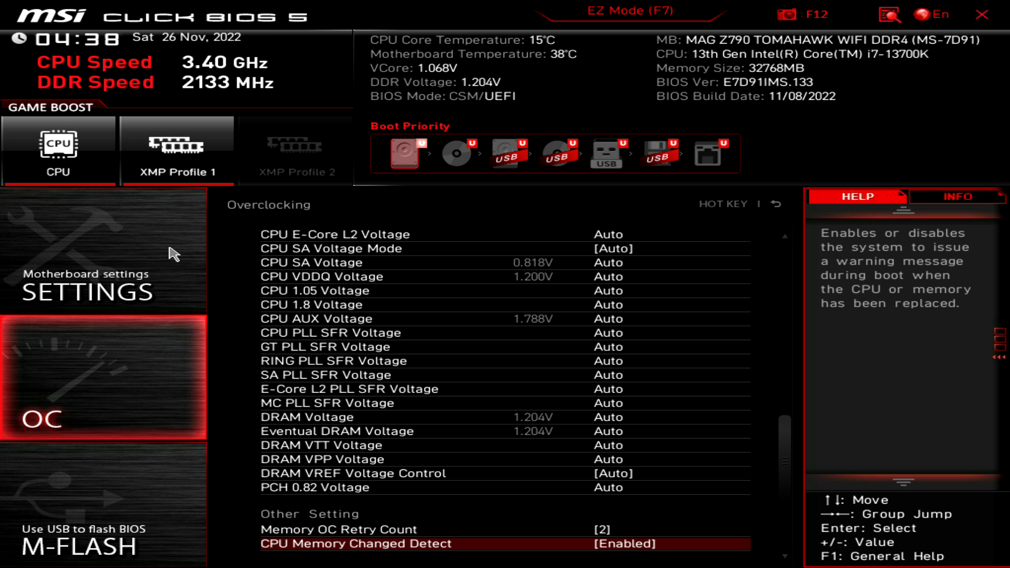Select SA PLL SFR Voltage setting
The image size is (1010, 568).
[506, 375]
